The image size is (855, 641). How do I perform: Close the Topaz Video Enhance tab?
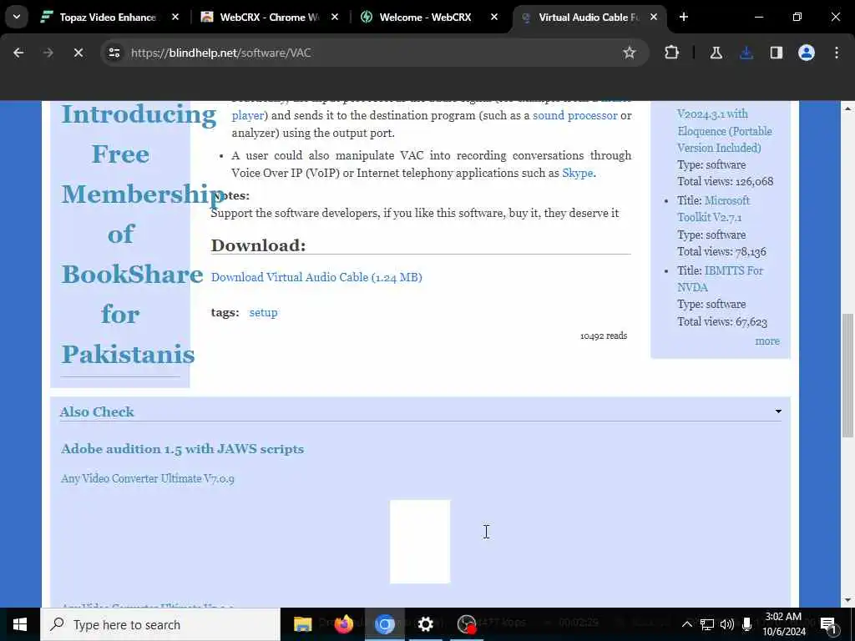(175, 17)
